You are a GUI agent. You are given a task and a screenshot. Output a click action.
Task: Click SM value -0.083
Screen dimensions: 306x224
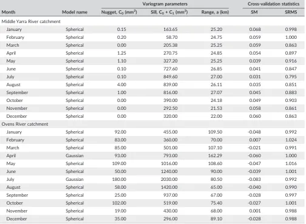(254, 179)
